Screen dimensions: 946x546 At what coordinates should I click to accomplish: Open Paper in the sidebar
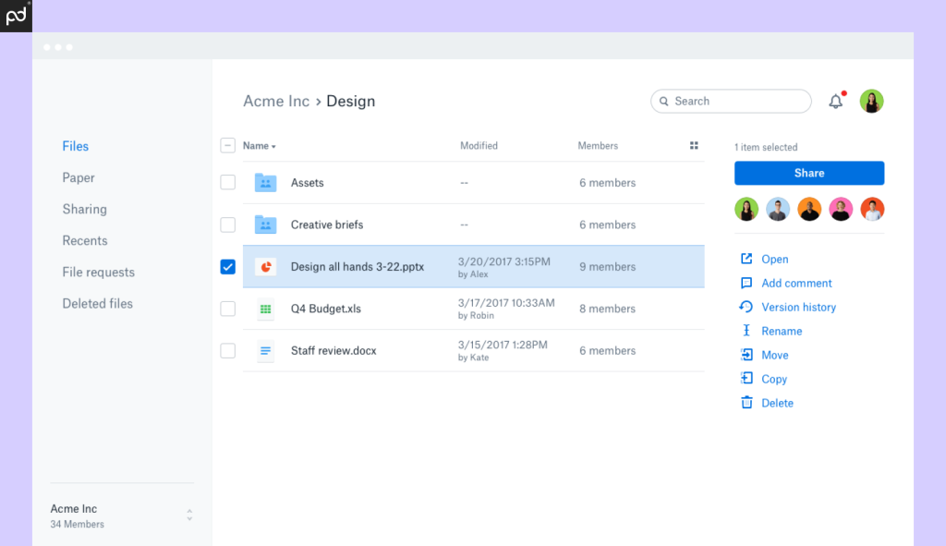(x=79, y=177)
